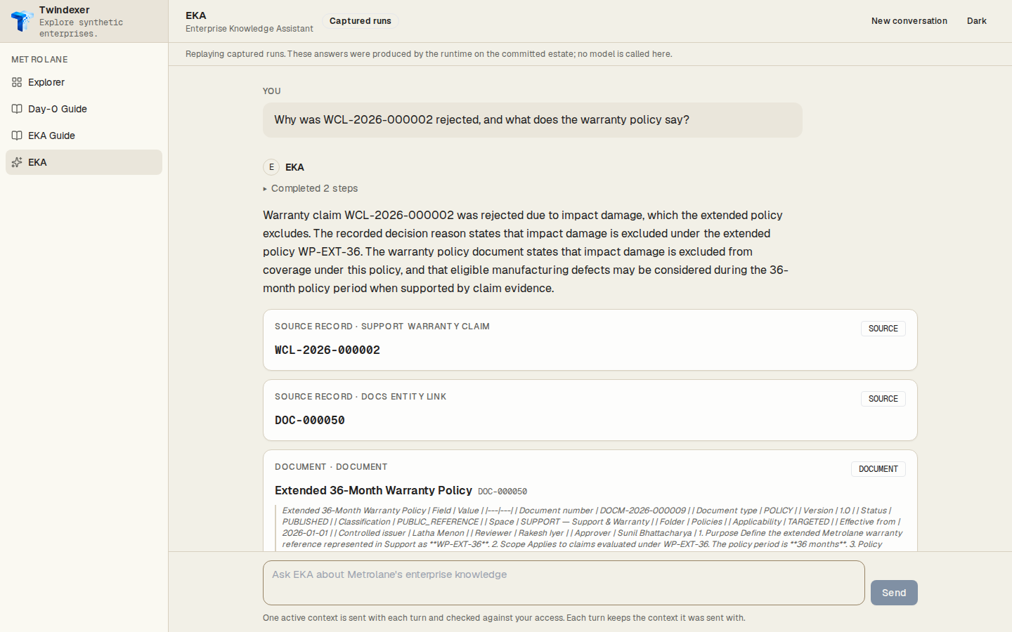Open the WCL-2026-000002 source record card
This screenshot has width=1012, height=632.
[590, 340]
